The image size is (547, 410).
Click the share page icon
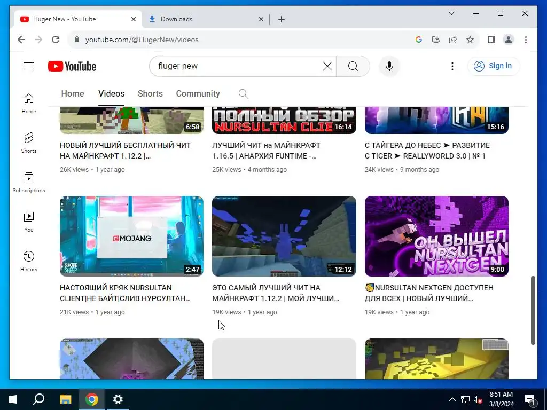pyautogui.click(x=453, y=40)
